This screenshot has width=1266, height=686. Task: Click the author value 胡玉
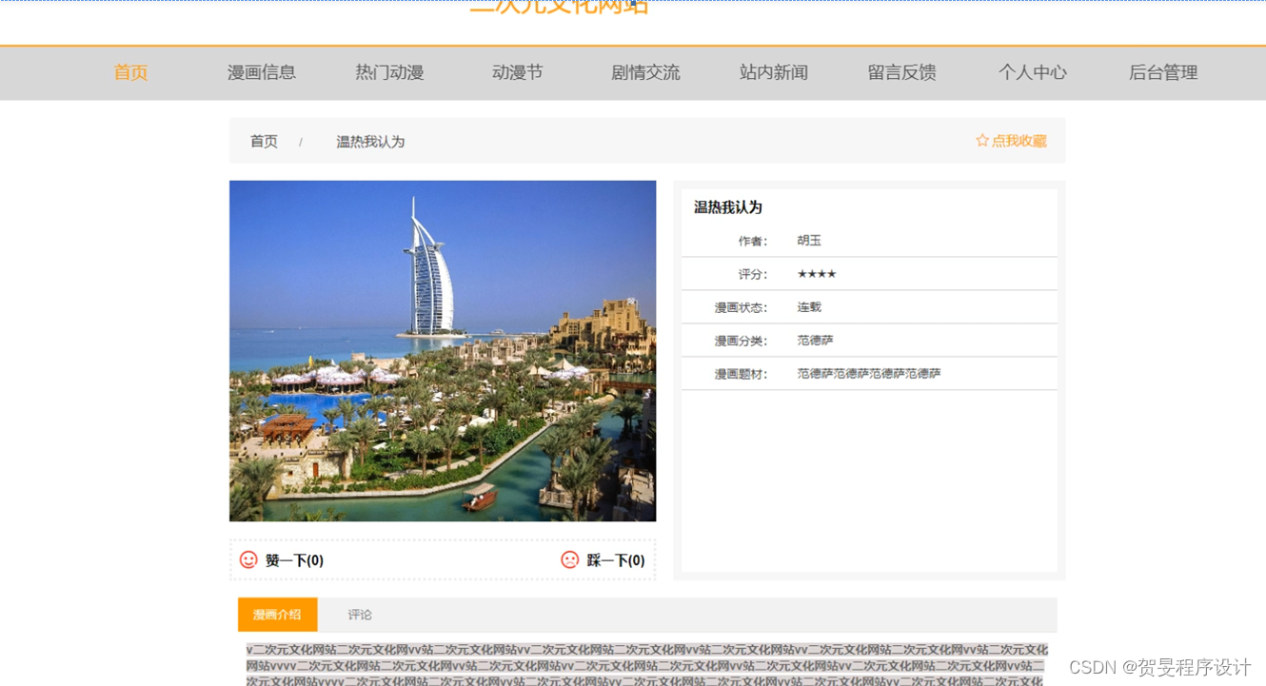click(x=809, y=241)
